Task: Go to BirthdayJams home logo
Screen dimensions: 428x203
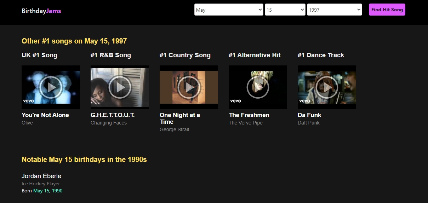Action: pyautogui.click(x=41, y=11)
